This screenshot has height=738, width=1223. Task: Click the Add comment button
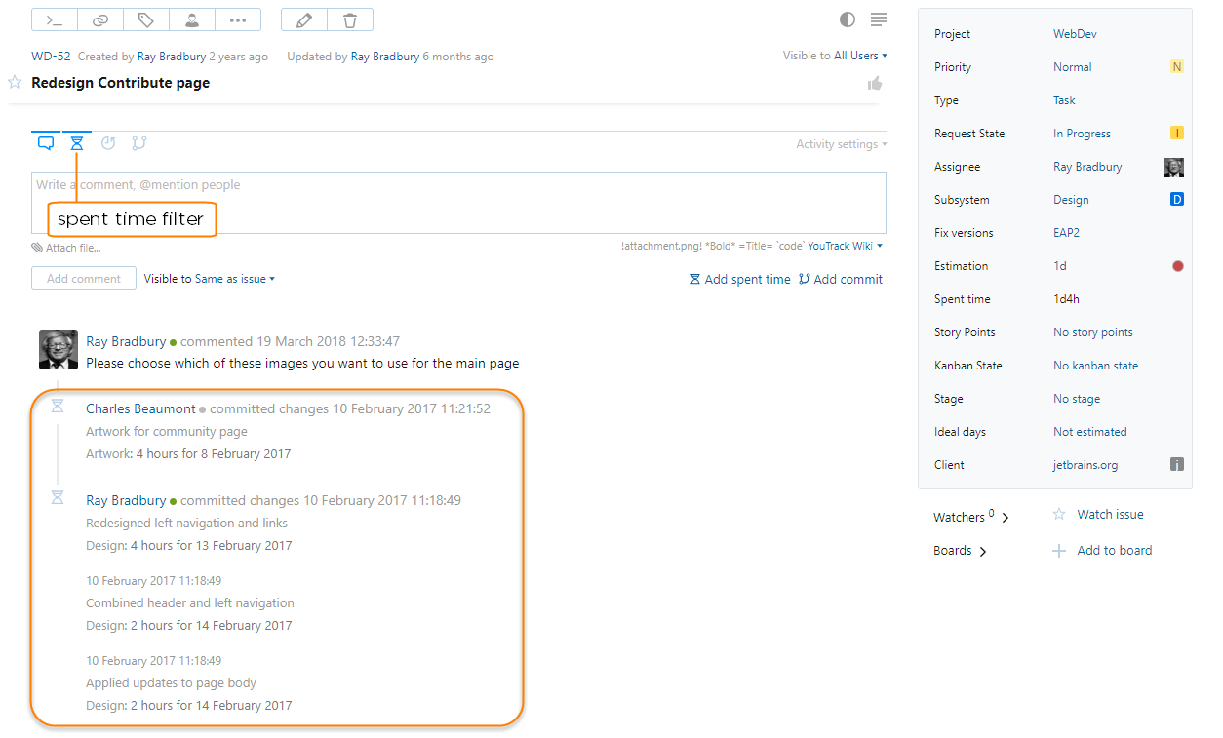click(x=84, y=279)
